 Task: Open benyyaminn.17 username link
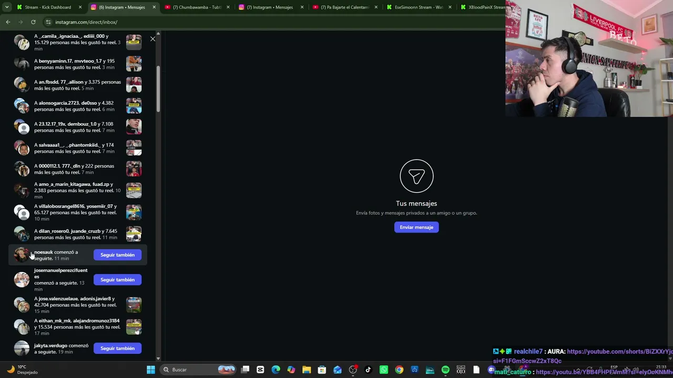(55, 61)
